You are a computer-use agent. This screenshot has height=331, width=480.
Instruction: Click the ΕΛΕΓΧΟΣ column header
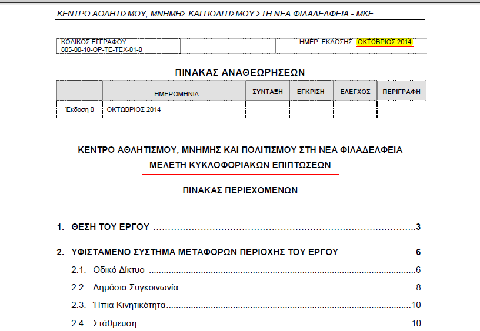[355, 92]
